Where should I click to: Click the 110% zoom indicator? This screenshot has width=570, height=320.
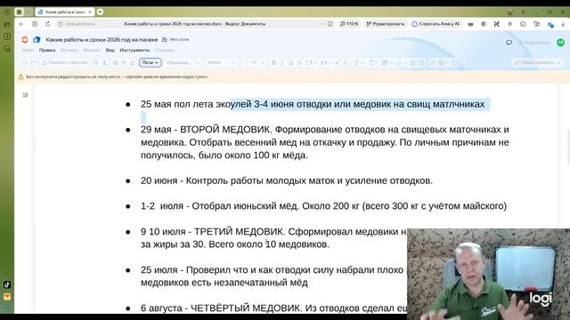coord(349,24)
